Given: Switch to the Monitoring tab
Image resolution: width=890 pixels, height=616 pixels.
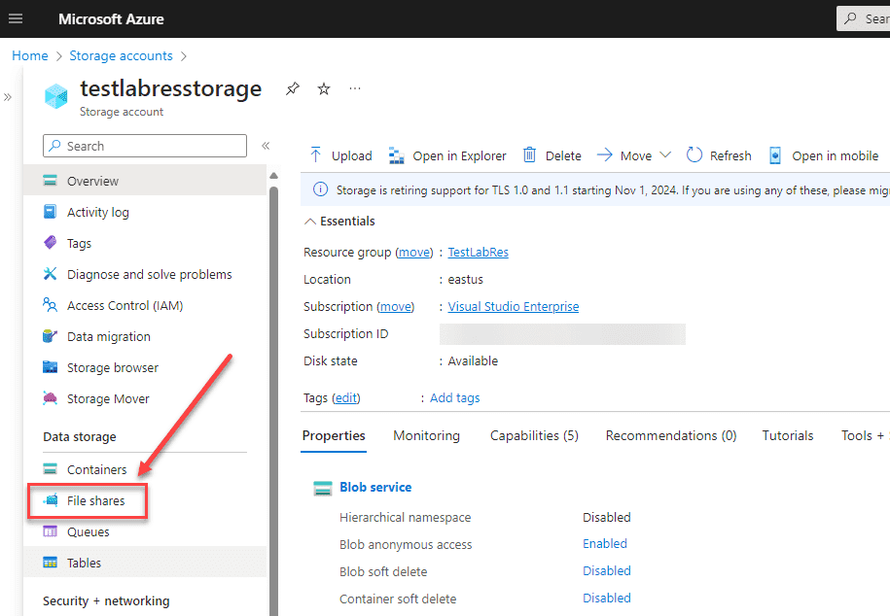Looking at the screenshot, I should [x=426, y=435].
